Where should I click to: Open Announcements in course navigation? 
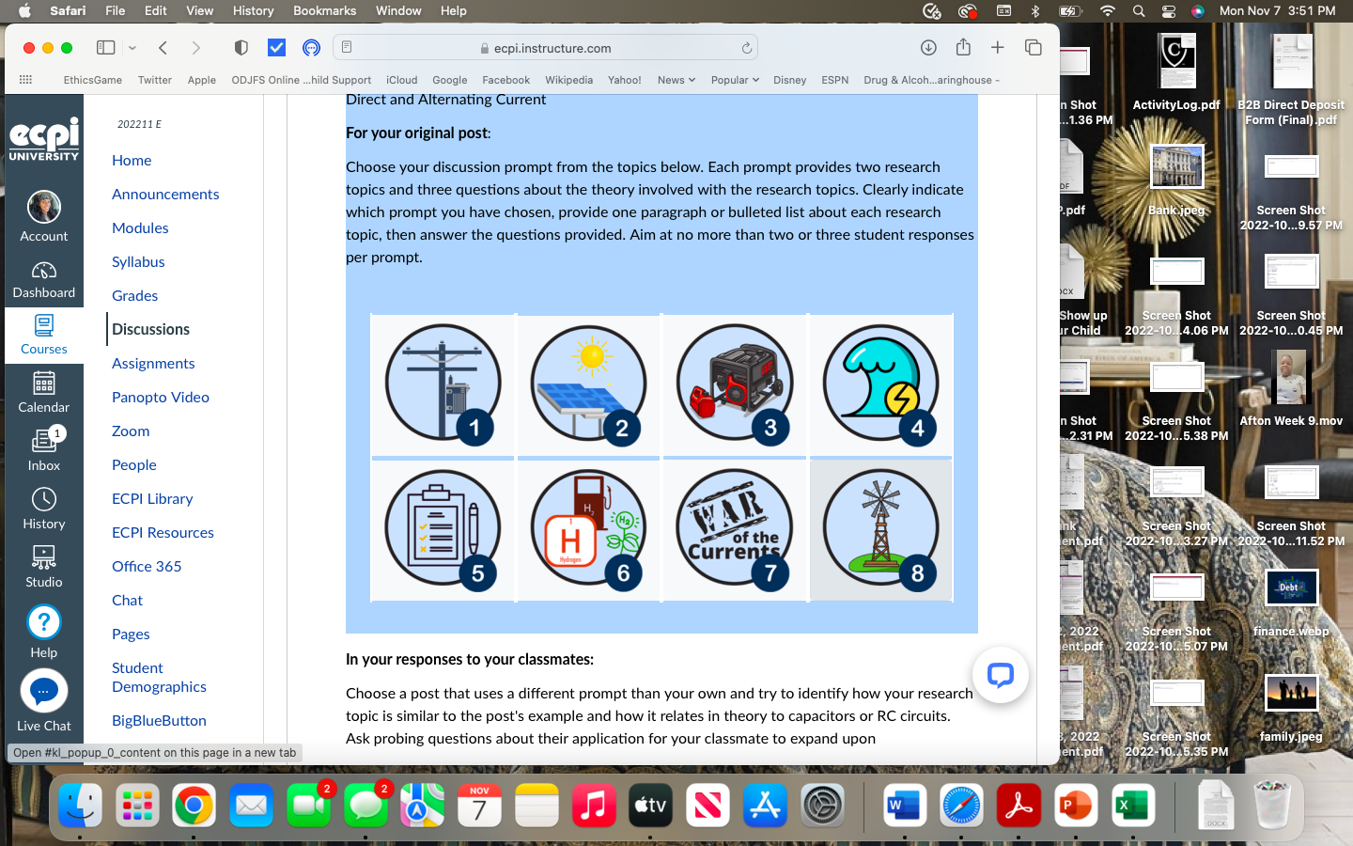tap(165, 195)
